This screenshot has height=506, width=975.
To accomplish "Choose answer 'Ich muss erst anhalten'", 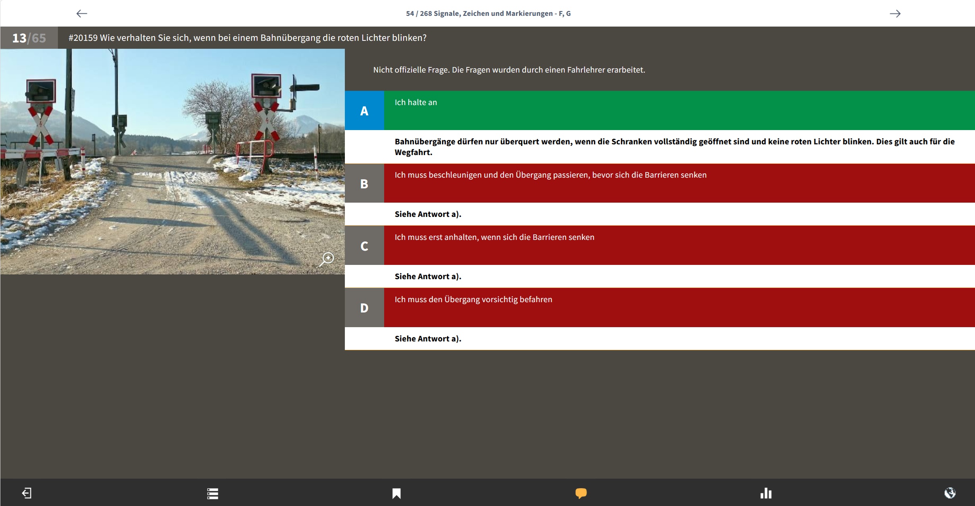I will pos(679,245).
